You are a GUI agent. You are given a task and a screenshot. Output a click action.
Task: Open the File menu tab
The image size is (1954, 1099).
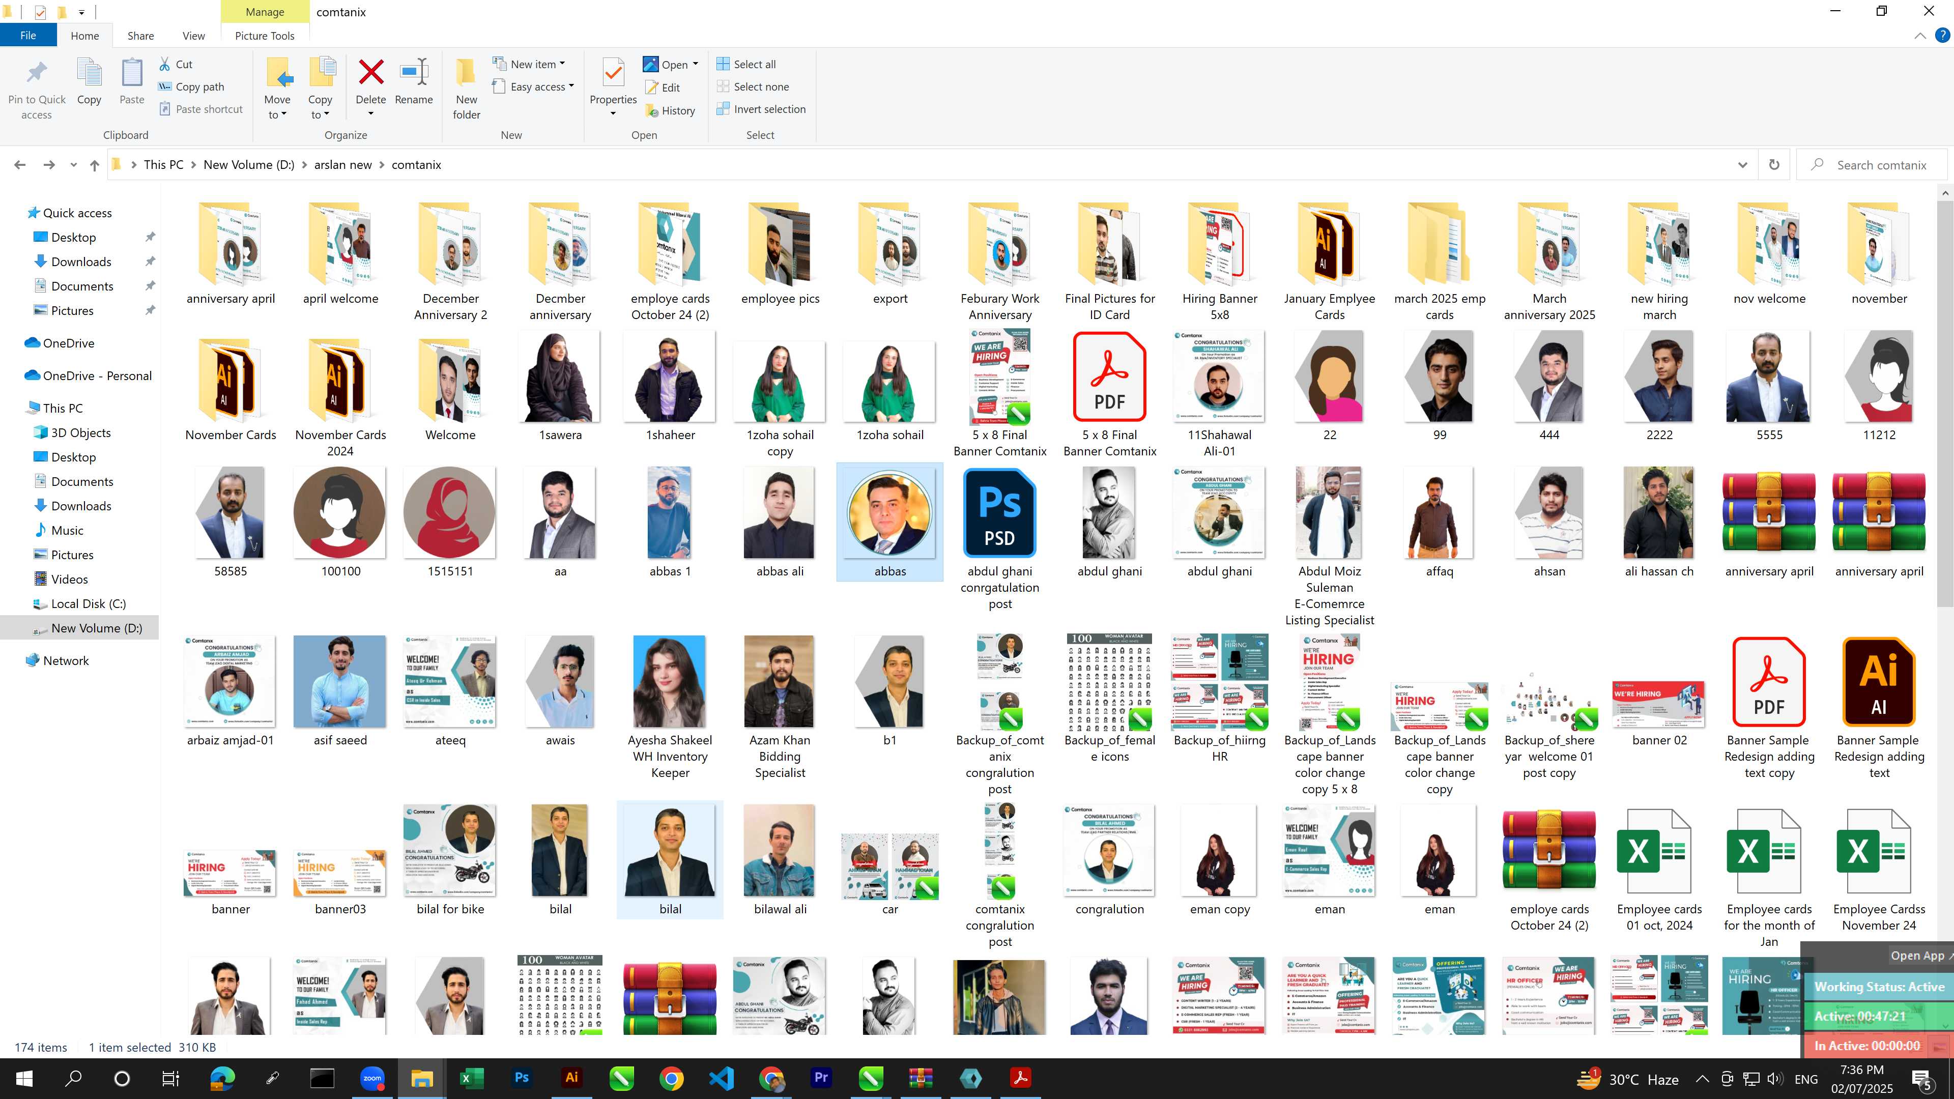[x=28, y=35]
